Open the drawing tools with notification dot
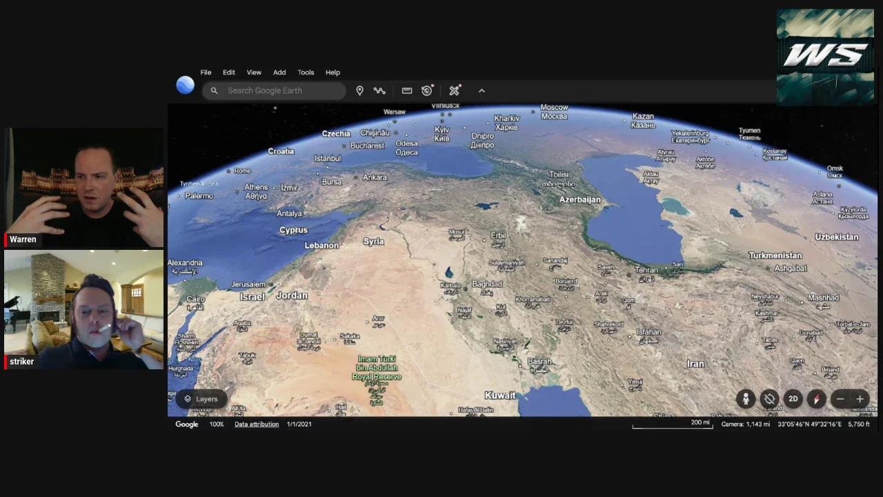883x497 pixels. pyautogui.click(x=454, y=90)
